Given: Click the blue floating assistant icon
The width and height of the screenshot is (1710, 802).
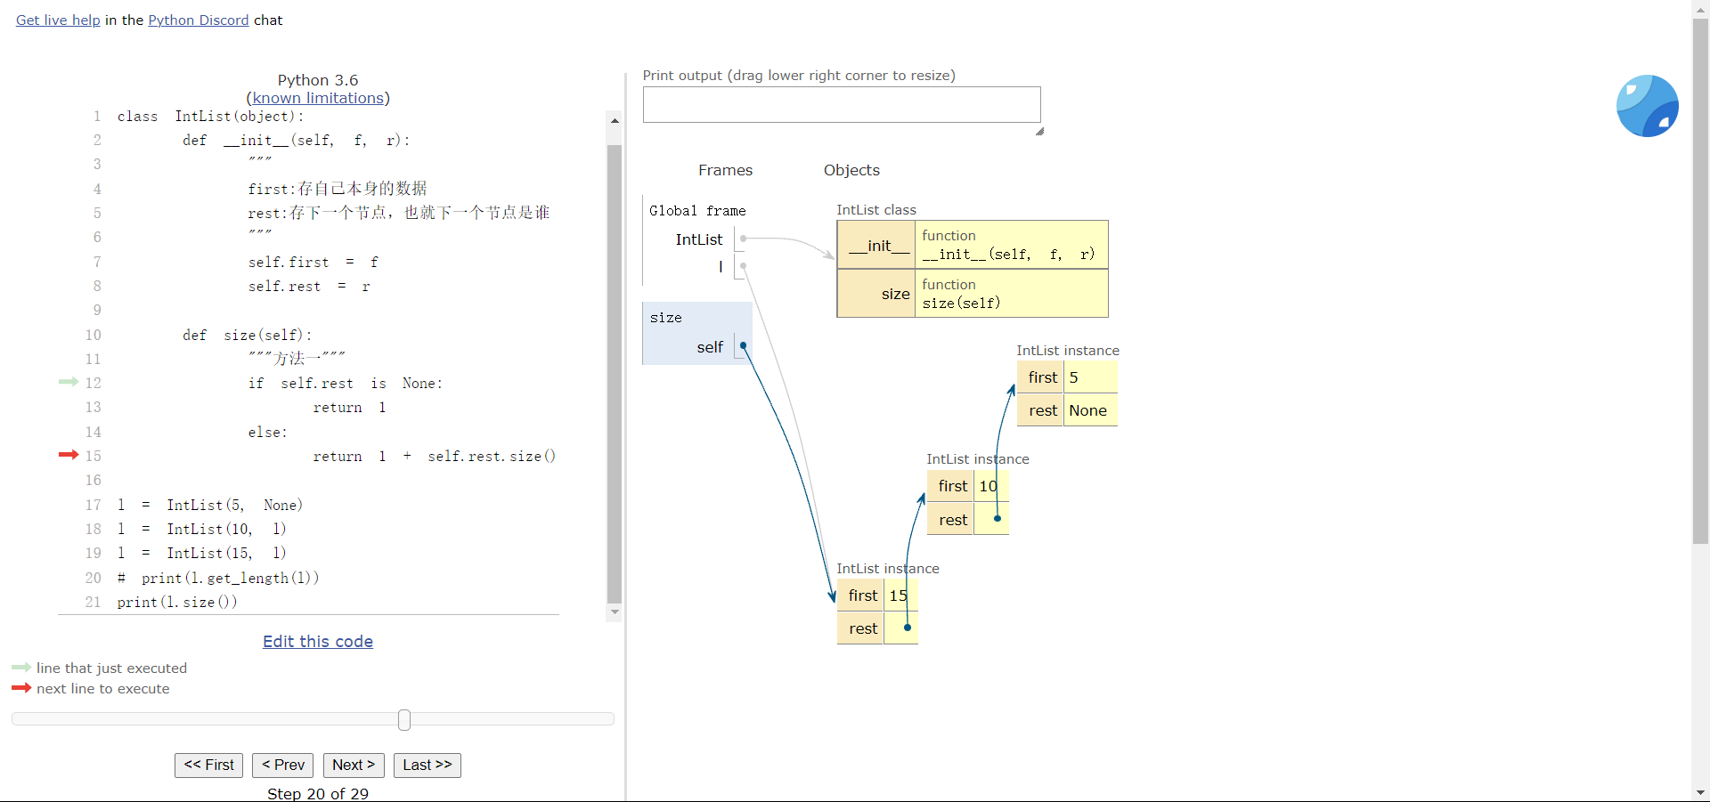Looking at the screenshot, I should coord(1647,106).
